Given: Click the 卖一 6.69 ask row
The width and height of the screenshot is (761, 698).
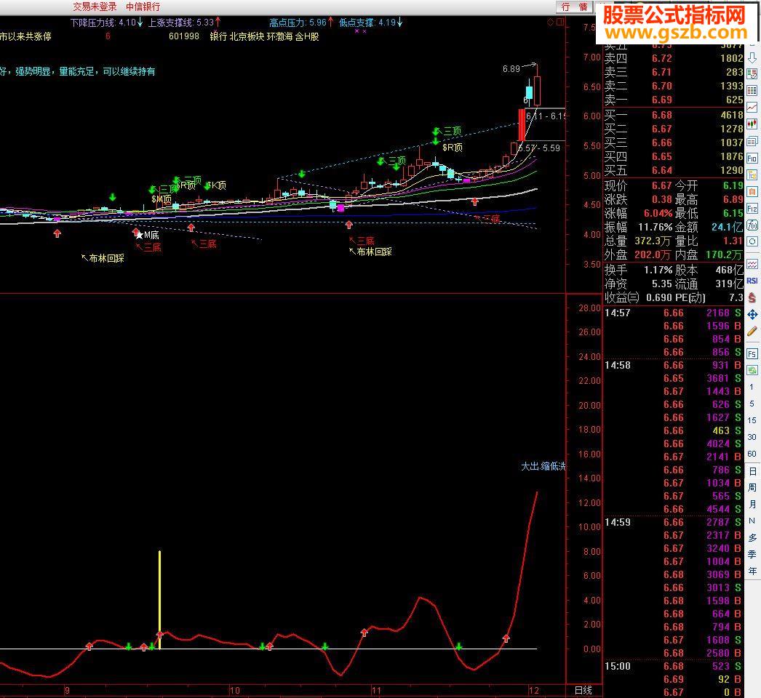Looking at the screenshot, I should point(674,100).
